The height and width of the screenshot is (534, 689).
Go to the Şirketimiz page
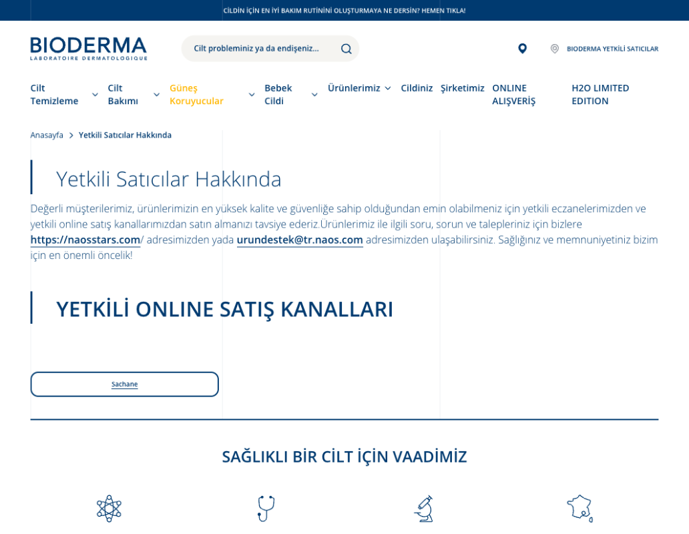pos(462,88)
